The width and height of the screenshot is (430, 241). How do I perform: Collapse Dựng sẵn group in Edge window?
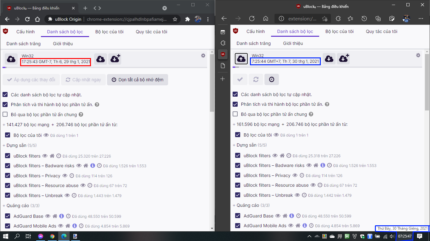(x=234, y=145)
